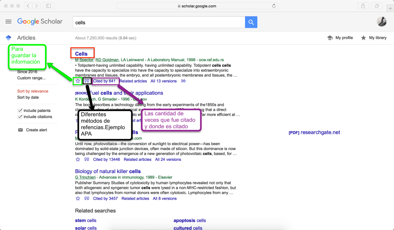Click into the search field containing 'cells'
The image size is (394, 230).
tap(158, 22)
